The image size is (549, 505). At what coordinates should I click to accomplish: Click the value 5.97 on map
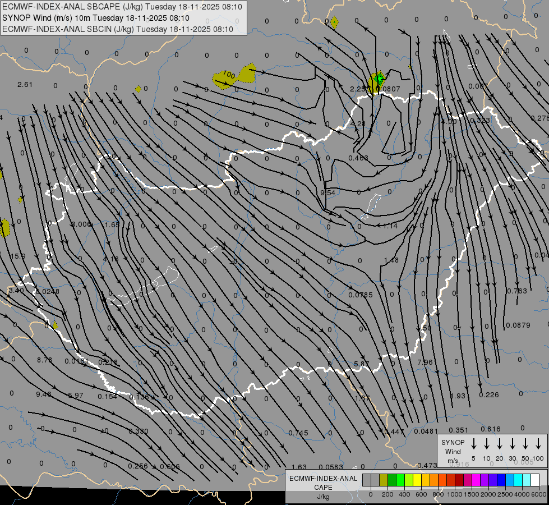[x=76, y=396]
